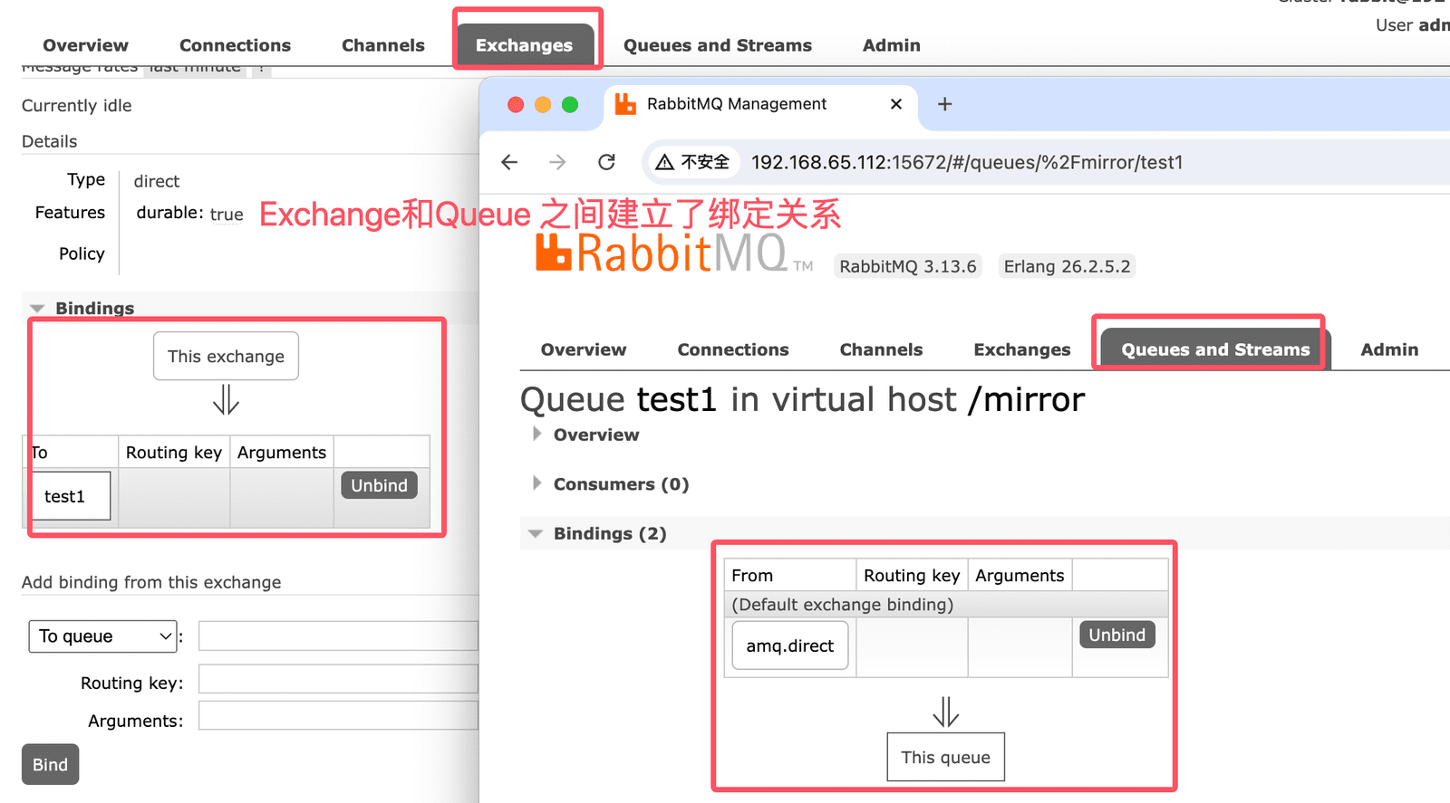Select Queues and Streams in front window
The width and height of the screenshot is (1450, 803).
(x=1215, y=349)
